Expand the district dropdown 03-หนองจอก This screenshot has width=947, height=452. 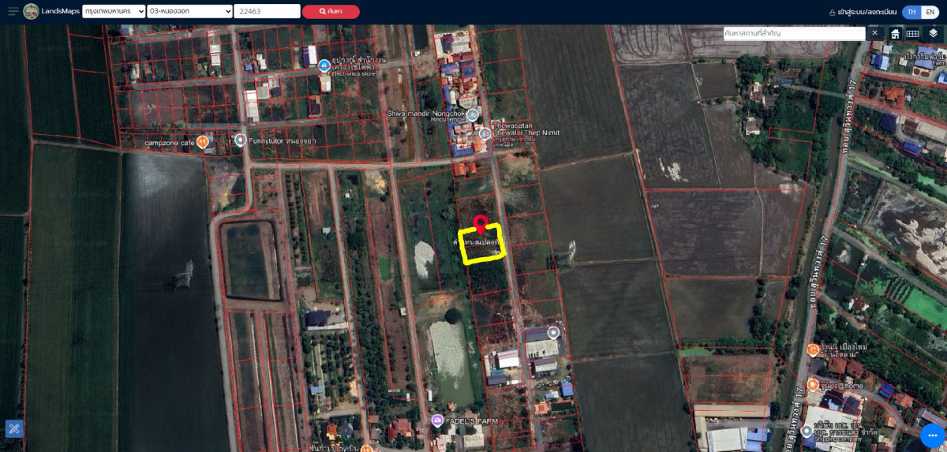coord(190,11)
